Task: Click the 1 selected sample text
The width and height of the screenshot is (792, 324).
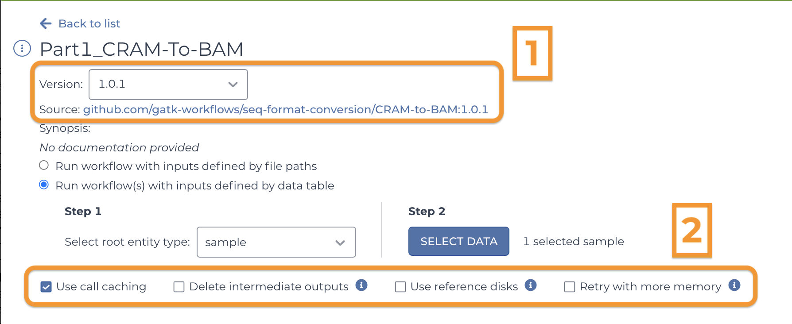Action: [574, 241]
